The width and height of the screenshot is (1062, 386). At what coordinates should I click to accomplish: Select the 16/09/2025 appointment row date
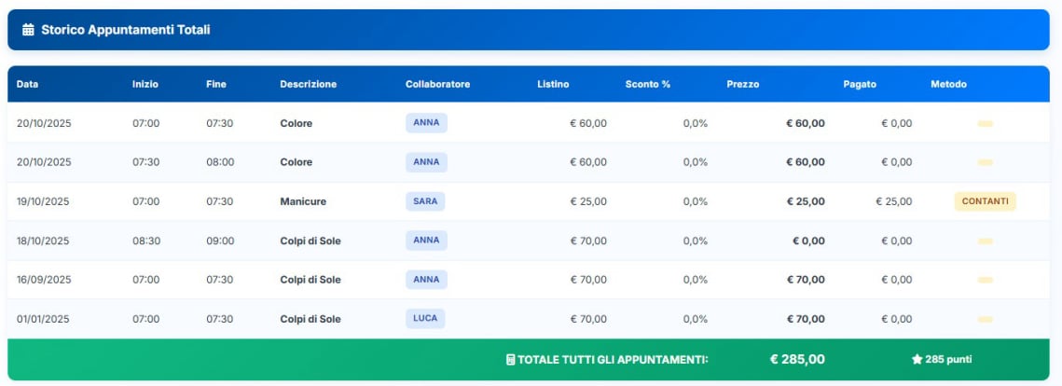click(x=44, y=280)
